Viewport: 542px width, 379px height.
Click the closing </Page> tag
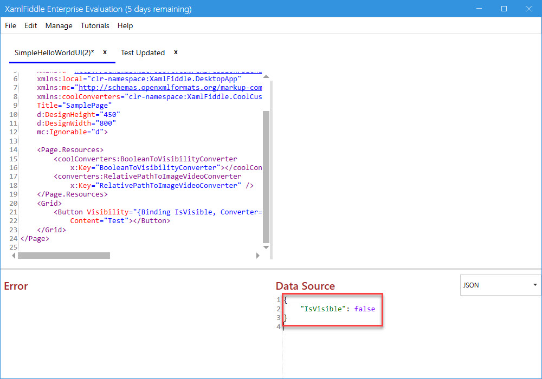[x=35, y=239]
